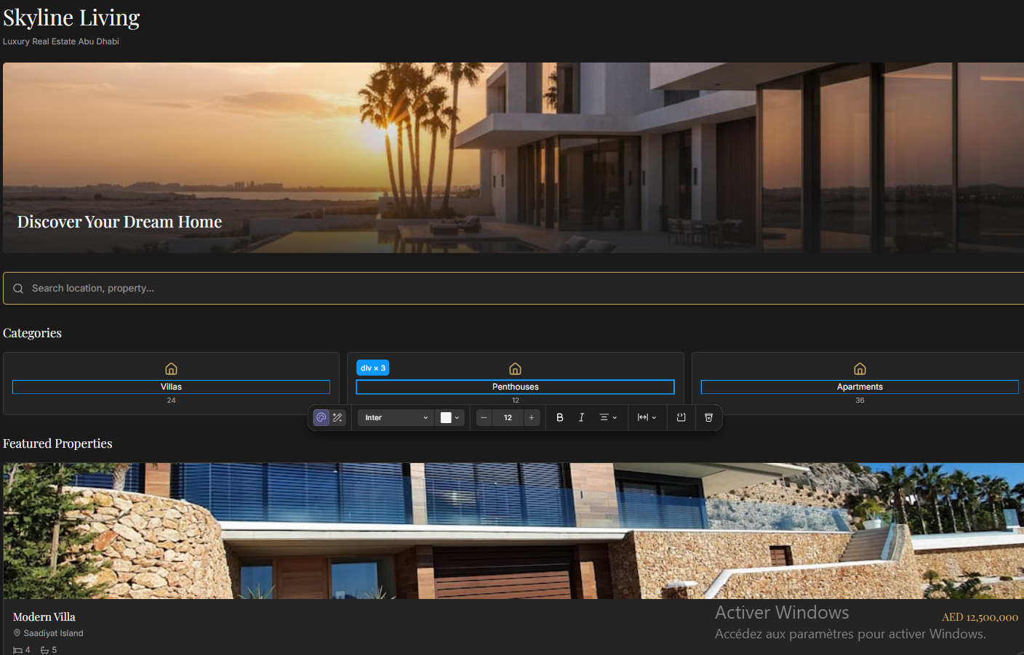Expand the width spacing dropdown
This screenshot has width=1024, height=655.
click(647, 417)
